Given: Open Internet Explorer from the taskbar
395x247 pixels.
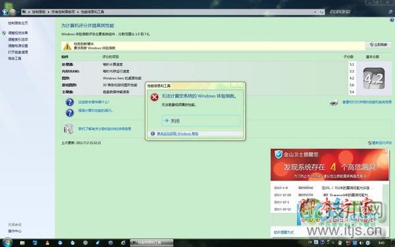Looking at the screenshot, I should [x=123, y=242].
